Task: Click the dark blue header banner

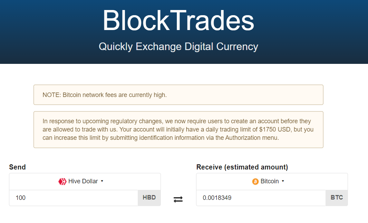Action: [x=184, y=32]
